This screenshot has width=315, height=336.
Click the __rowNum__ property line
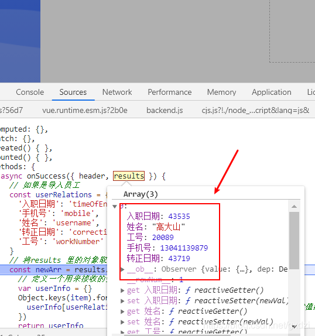155,280
